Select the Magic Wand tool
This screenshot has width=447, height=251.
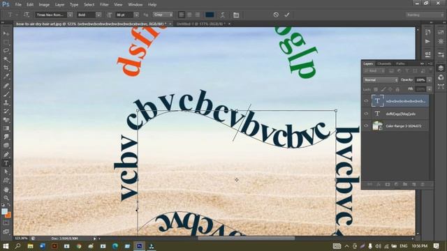(6, 59)
